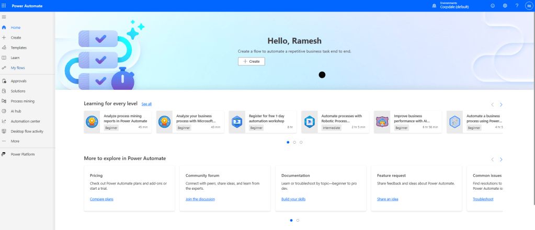Screen dimensions: 535x230
Task: Open the Settings gear icon
Action: point(505,6)
